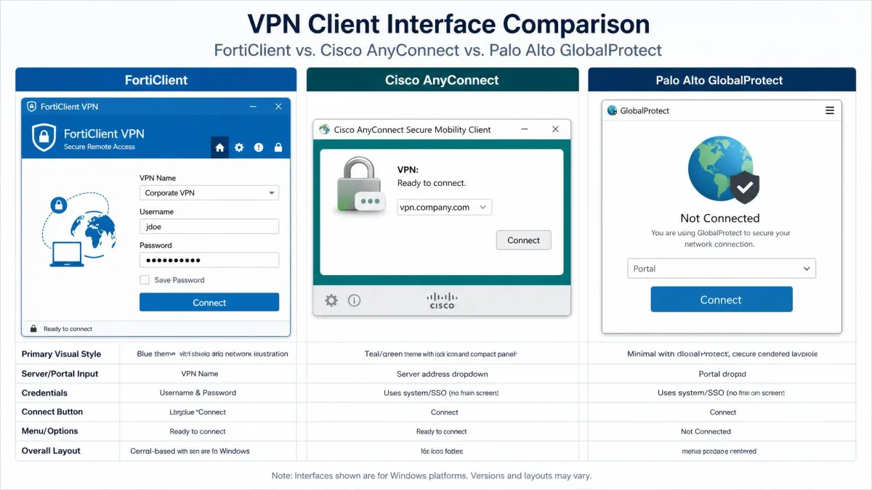
Task: Expand the VPN Name Corporate VPN dropdown
Action: [209, 193]
